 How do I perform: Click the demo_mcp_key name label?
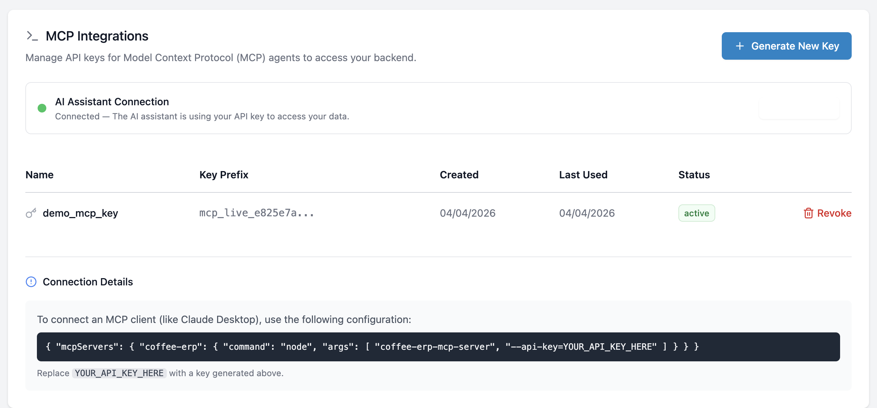tap(80, 213)
